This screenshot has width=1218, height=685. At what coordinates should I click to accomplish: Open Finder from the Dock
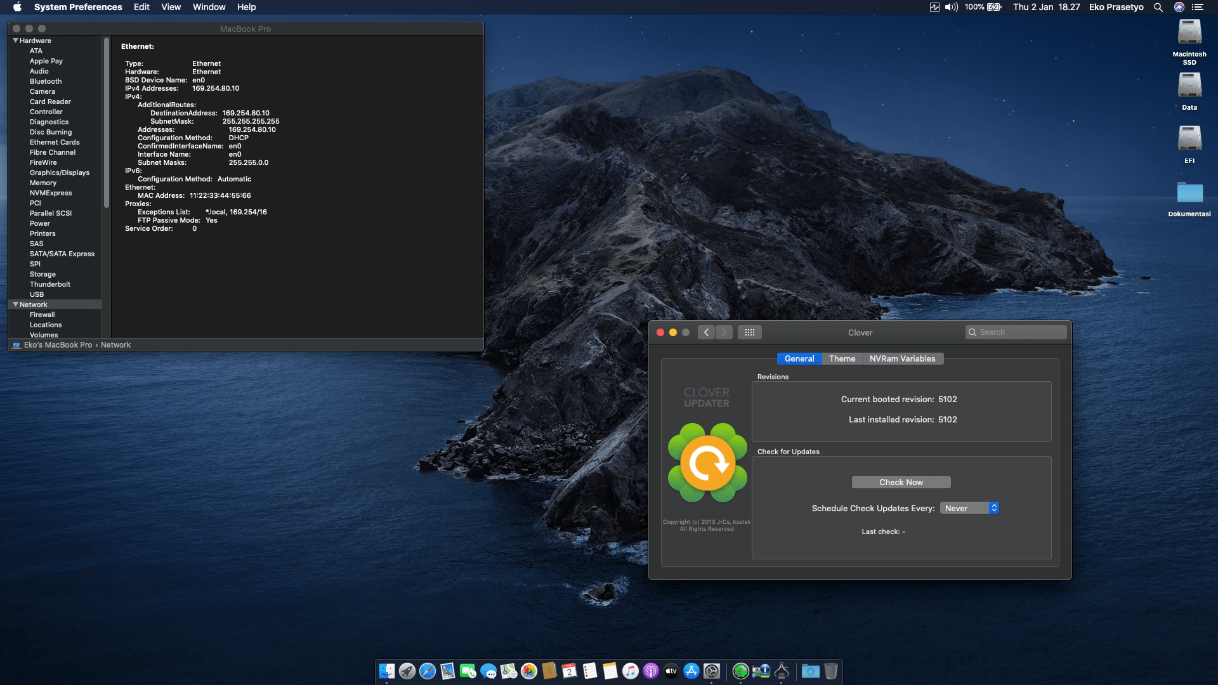pos(387,671)
